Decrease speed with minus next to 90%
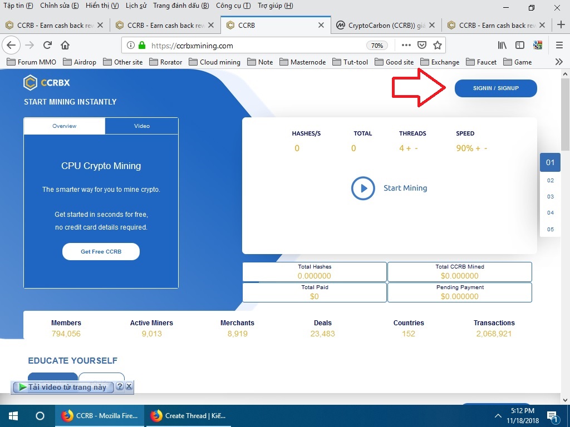570x427 pixels. [485, 148]
